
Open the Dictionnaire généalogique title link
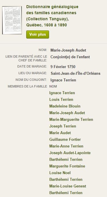[52, 16]
